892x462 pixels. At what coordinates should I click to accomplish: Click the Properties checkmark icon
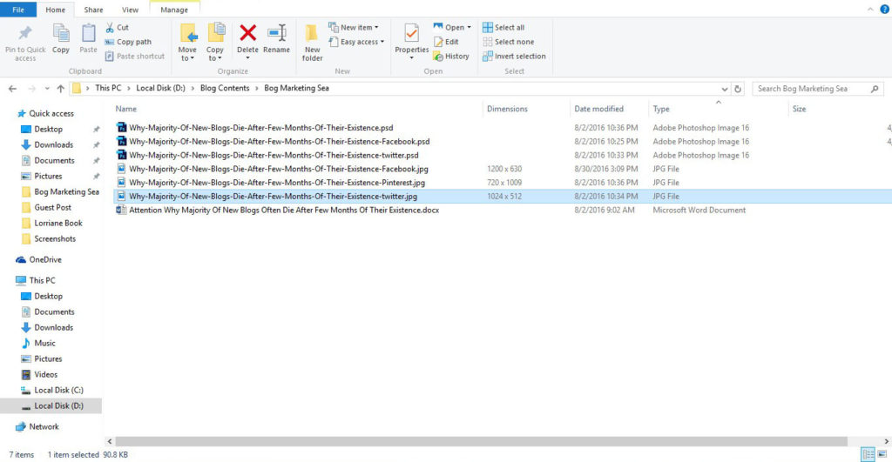click(x=411, y=33)
